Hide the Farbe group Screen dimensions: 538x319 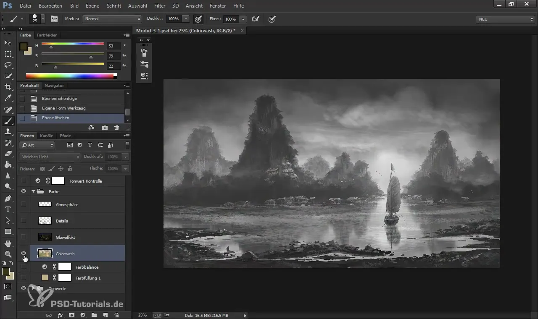[24, 191]
